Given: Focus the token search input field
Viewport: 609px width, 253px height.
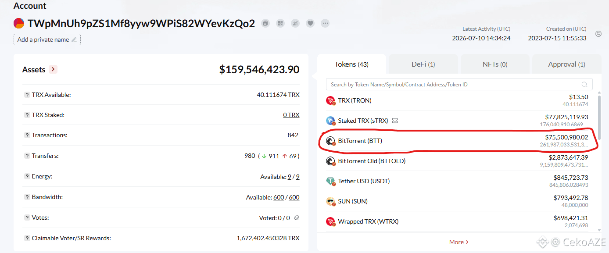Looking at the screenshot, I should (x=459, y=84).
